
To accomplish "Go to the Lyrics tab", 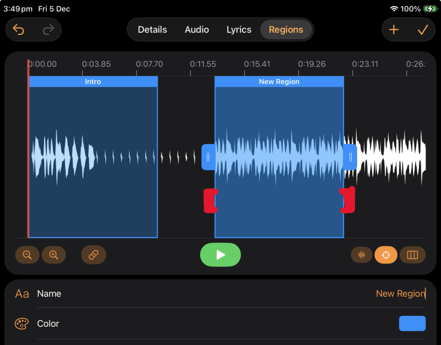I will coord(239,30).
